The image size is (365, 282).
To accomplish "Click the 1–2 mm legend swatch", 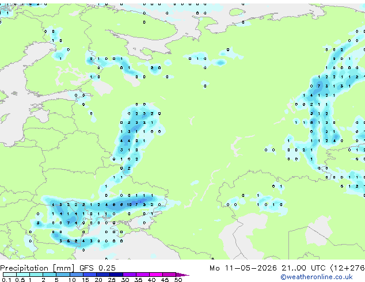I will 36,275.
